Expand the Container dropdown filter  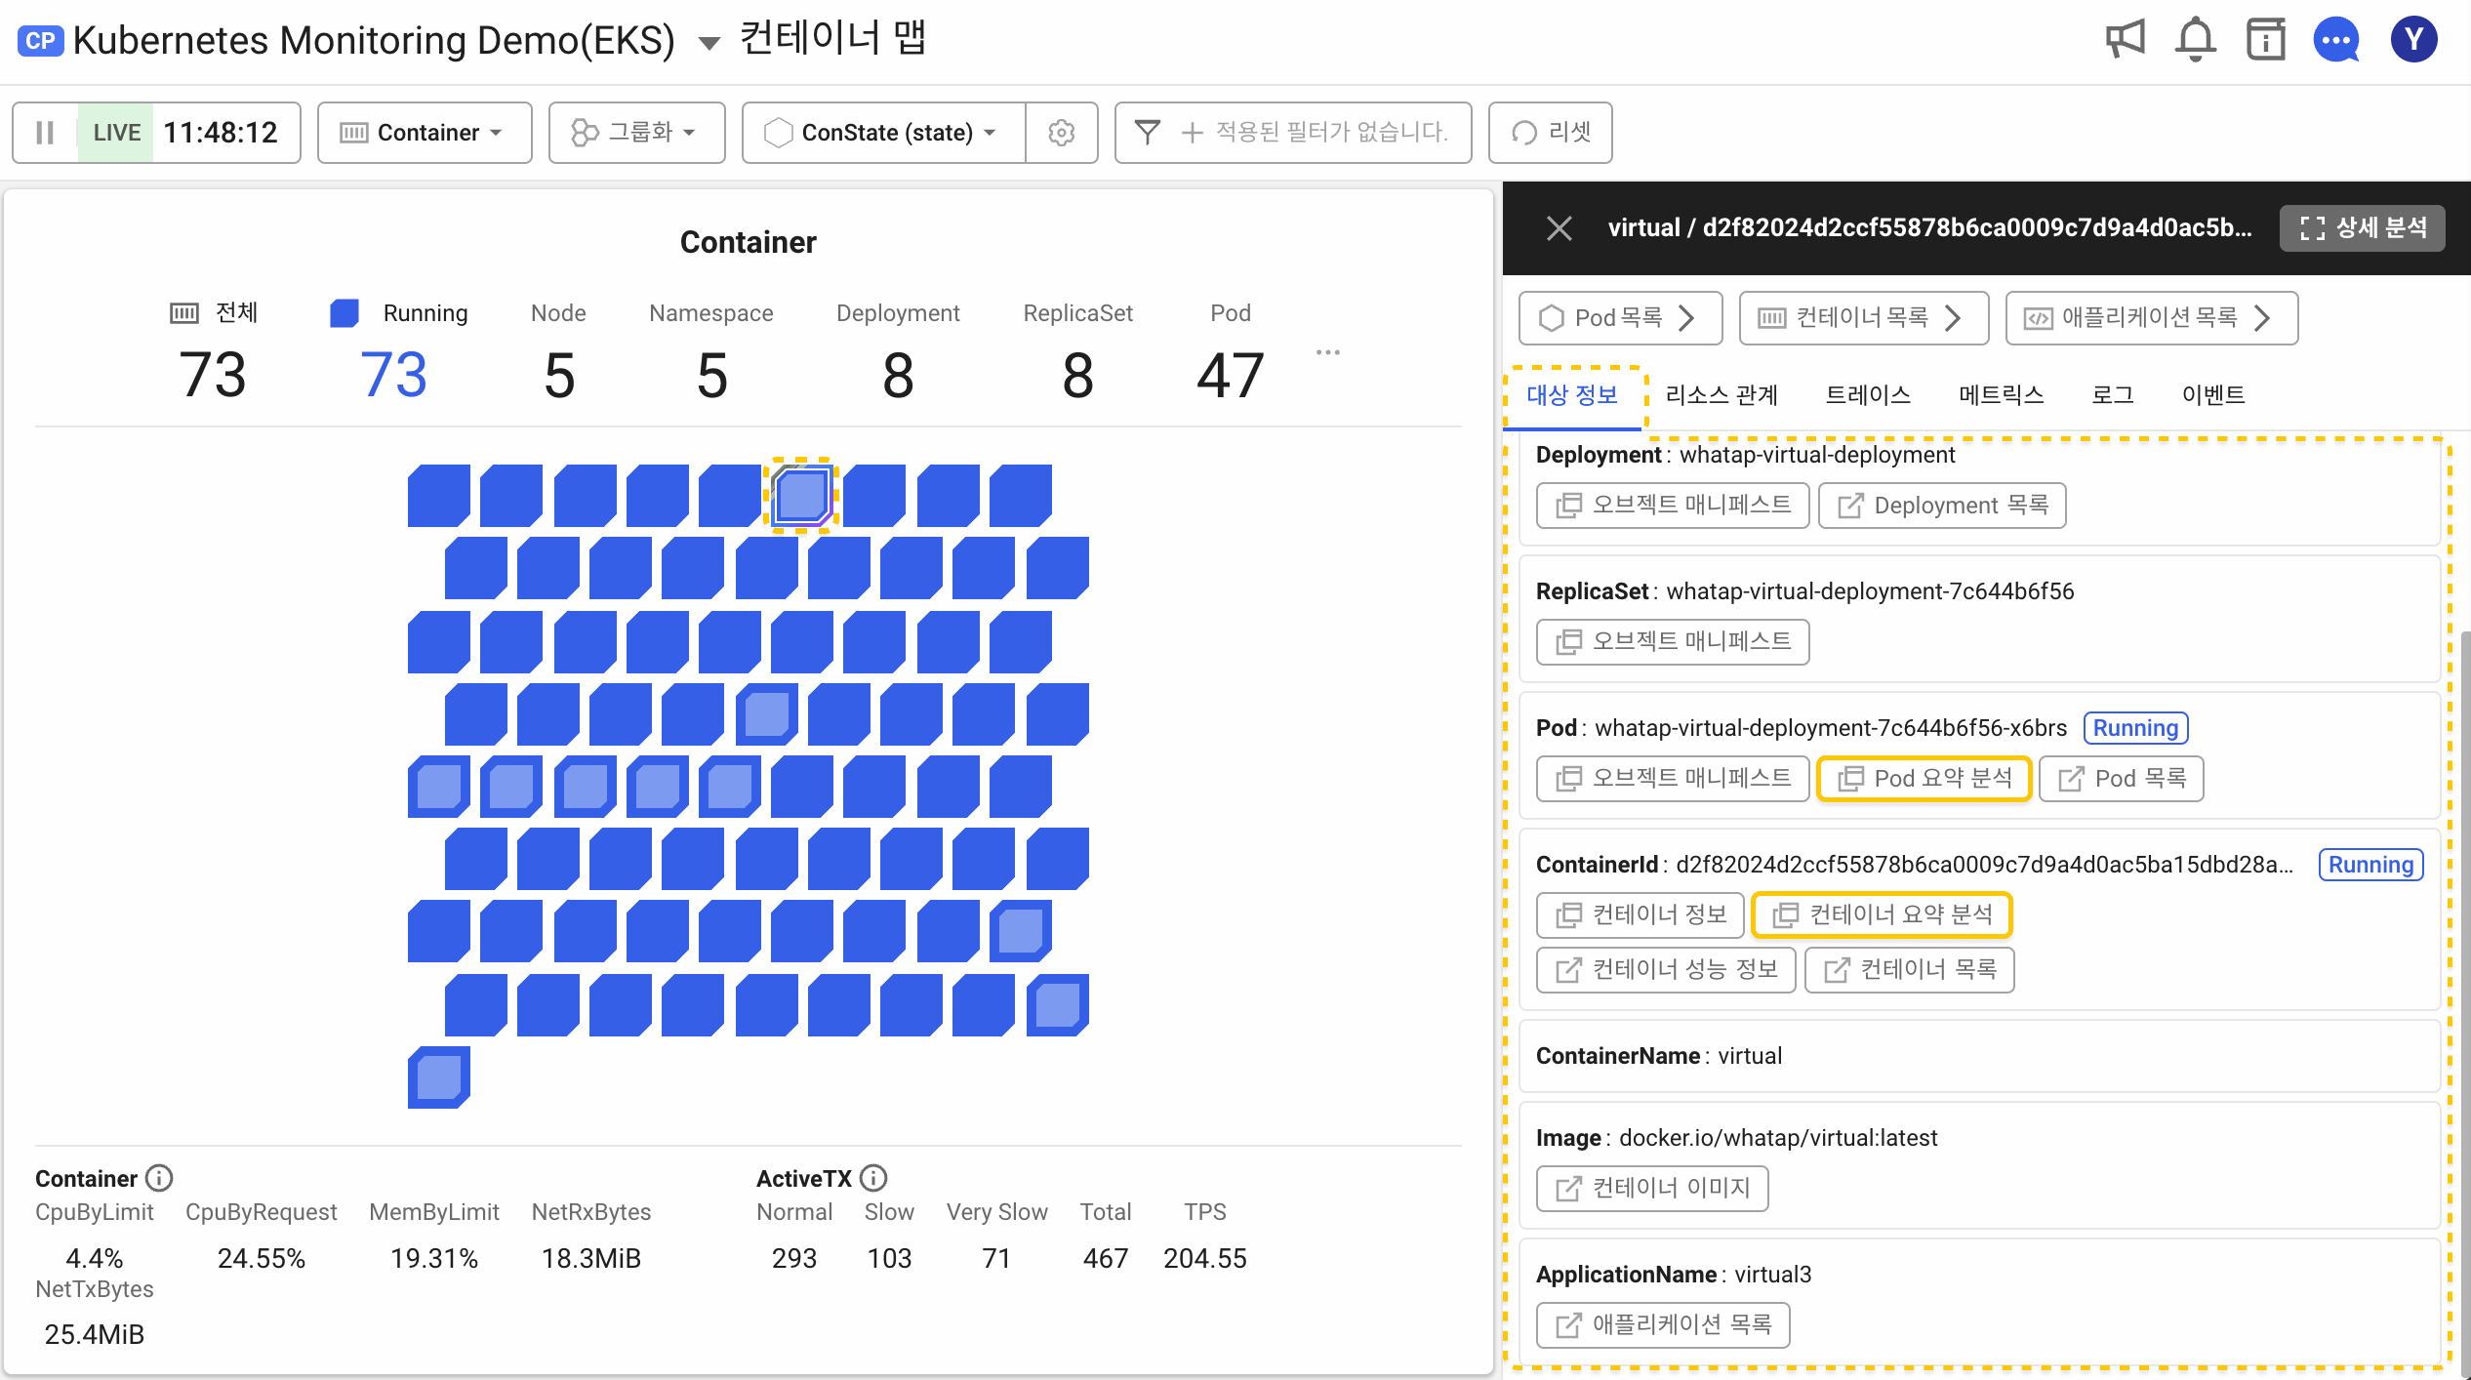click(x=423, y=131)
